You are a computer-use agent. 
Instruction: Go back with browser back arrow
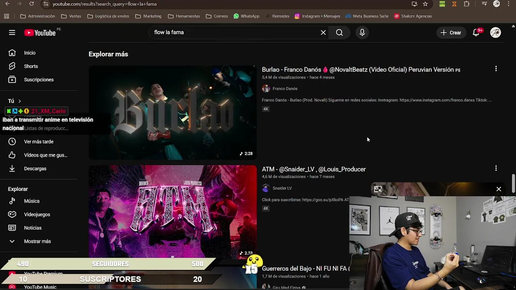point(7,4)
